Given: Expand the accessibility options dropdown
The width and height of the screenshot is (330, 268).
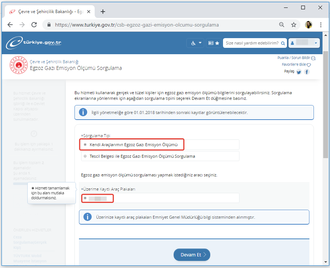Looking at the screenshot, I should 196,43.
